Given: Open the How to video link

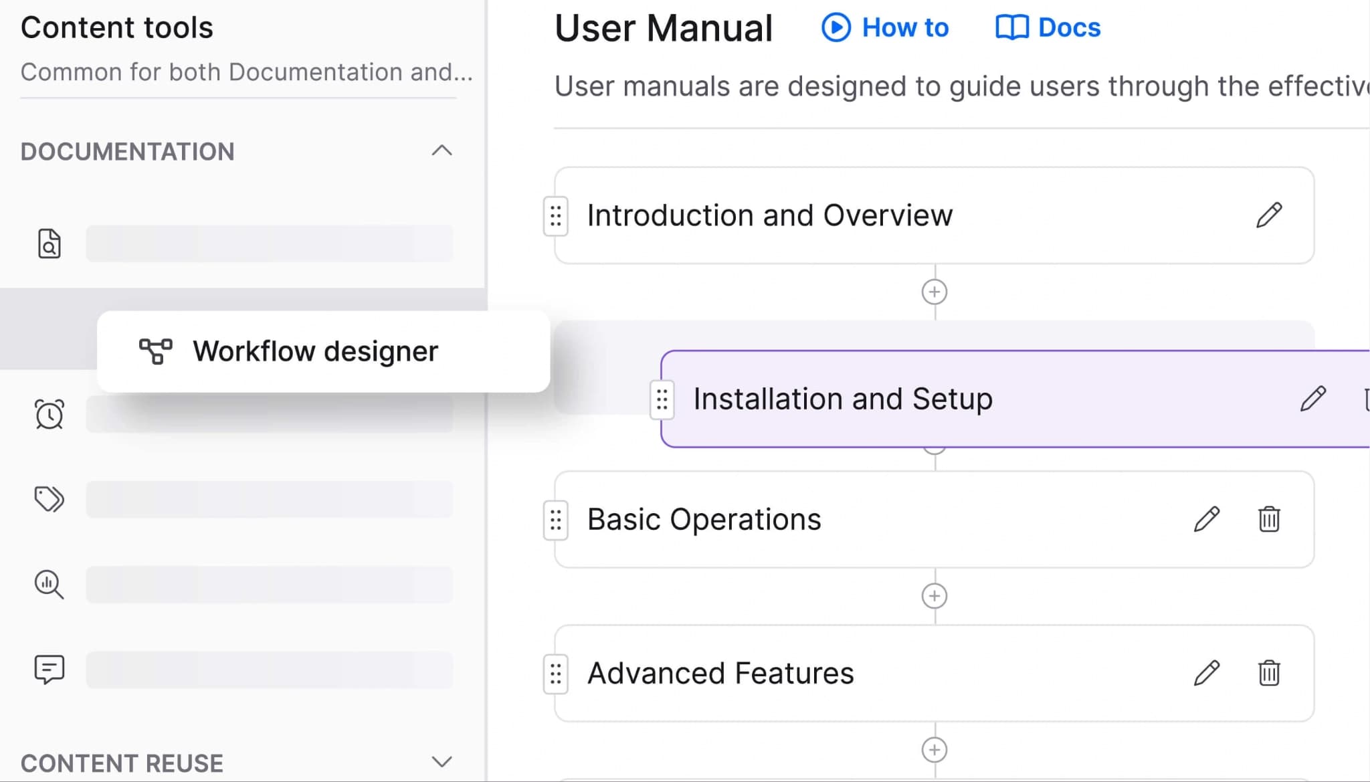Looking at the screenshot, I should (884, 27).
